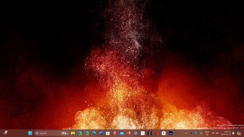Open the microphone indicator in system tray
244x137 pixels.
[201, 133]
